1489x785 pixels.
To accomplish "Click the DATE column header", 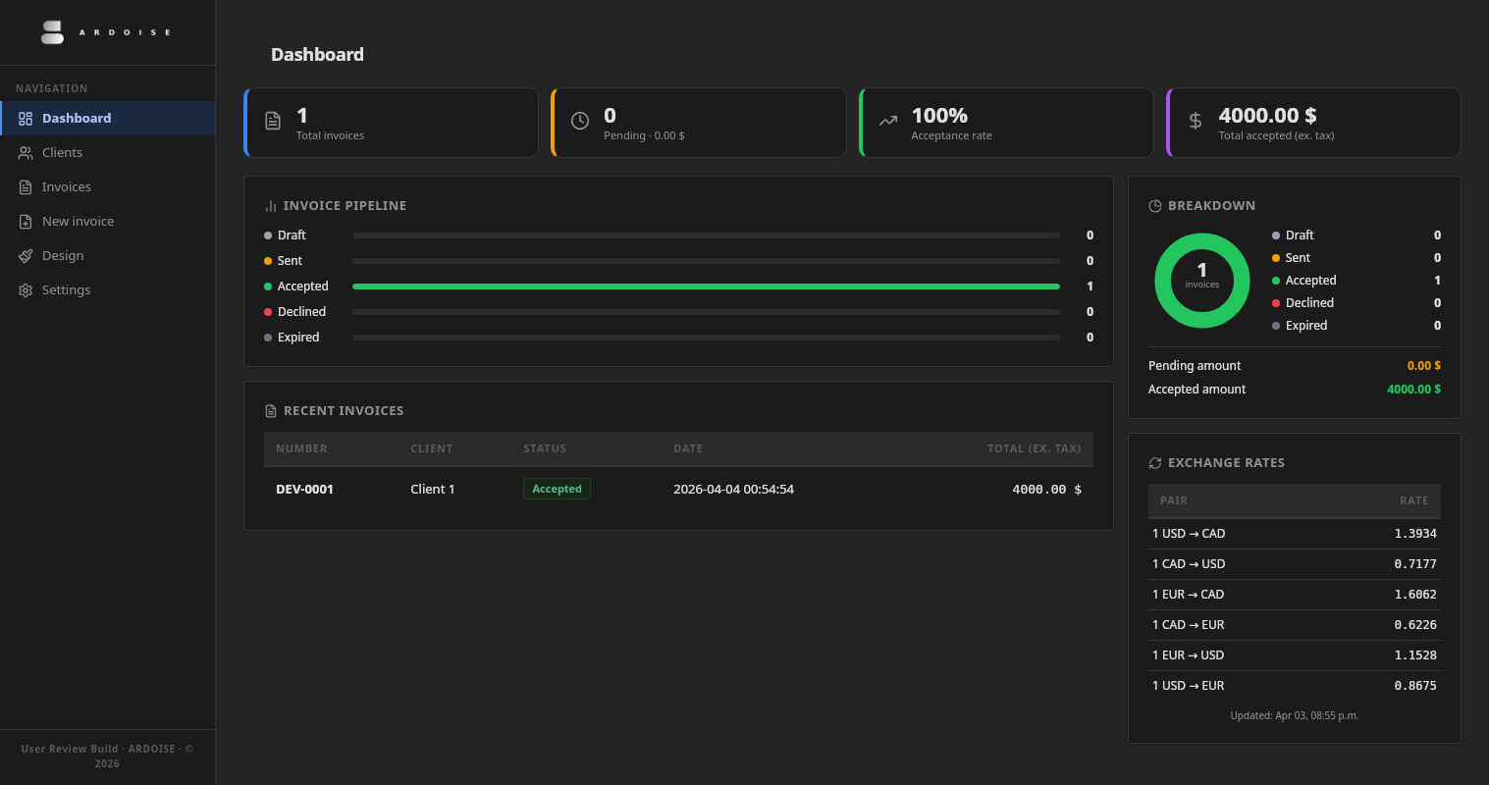I will tap(688, 448).
